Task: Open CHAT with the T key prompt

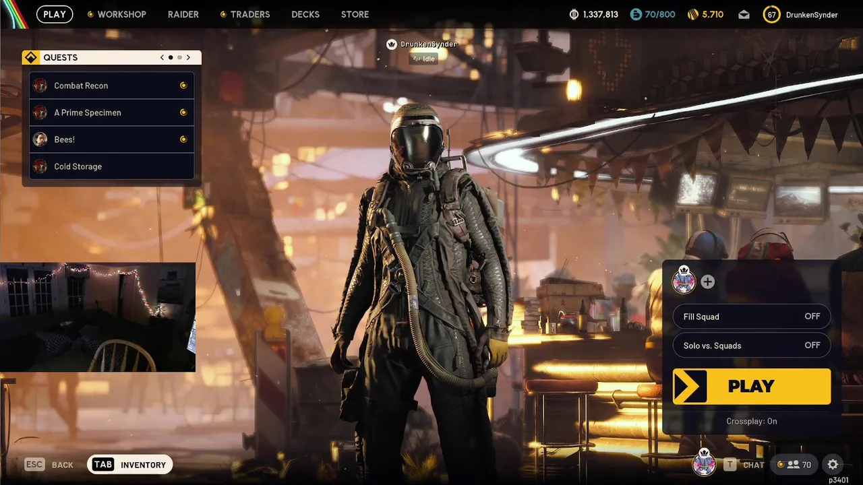Action: pos(744,465)
